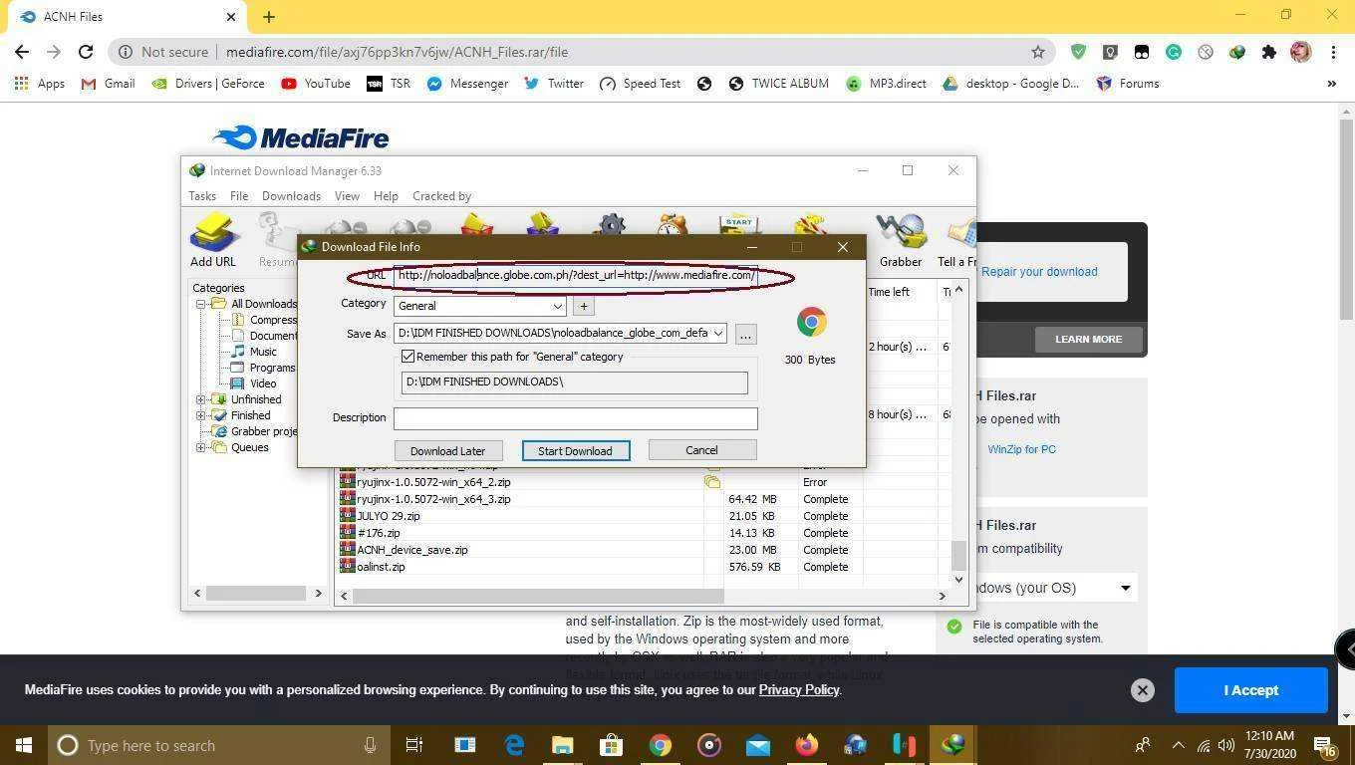Open Chrome's three-dot menu
This screenshot has height=765, width=1355.
[1333, 52]
